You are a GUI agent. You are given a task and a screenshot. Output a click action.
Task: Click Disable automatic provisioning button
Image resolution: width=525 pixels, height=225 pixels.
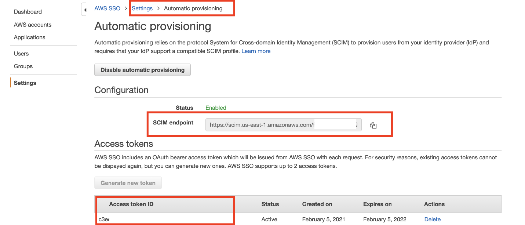(143, 70)
